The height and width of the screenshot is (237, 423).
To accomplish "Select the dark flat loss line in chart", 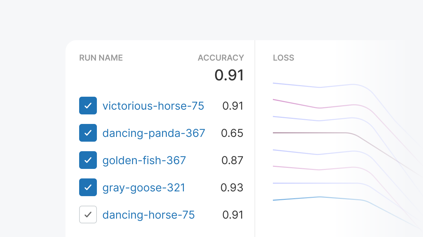I will coord(307,133).
